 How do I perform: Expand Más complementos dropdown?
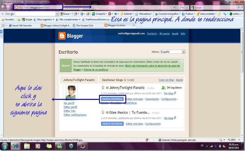(x=80, y=20)
